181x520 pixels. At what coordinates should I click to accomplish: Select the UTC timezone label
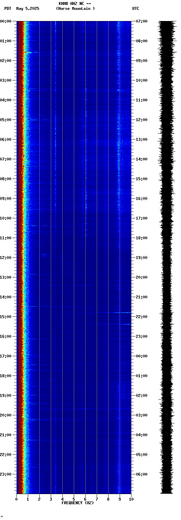(136, 9)
